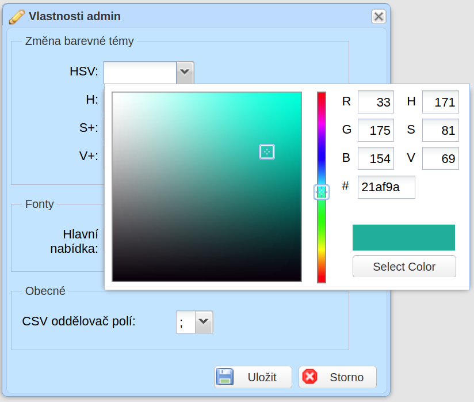Click the Uložit button
Image resolution: width=474 pixels, height=402 pixels.
tap(253, 377)
